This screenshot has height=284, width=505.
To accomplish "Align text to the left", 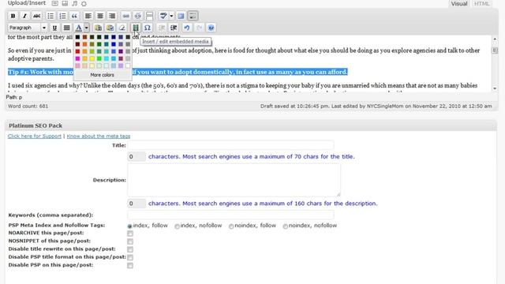I will tap(88, 16).
